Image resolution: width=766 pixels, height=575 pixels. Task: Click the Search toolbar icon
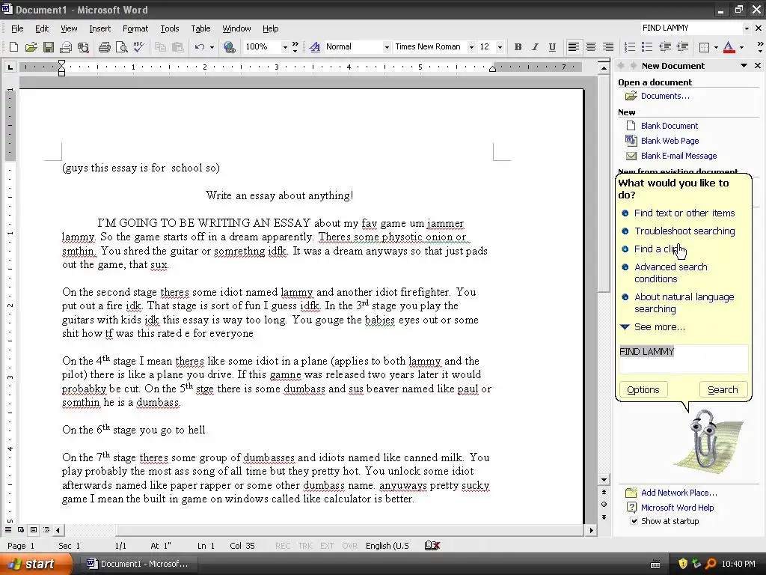coord(83,47)
